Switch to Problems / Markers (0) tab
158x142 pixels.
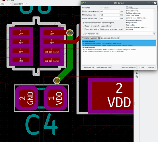click(91, 38)
